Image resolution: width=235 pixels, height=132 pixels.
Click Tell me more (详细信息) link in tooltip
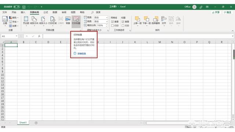[82, 54]
